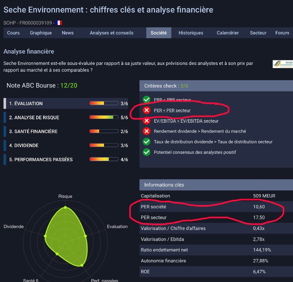Click the Séché Environnement logo
Image resolution: width=293 pixels, height=282 pixels.
(283, 64)
